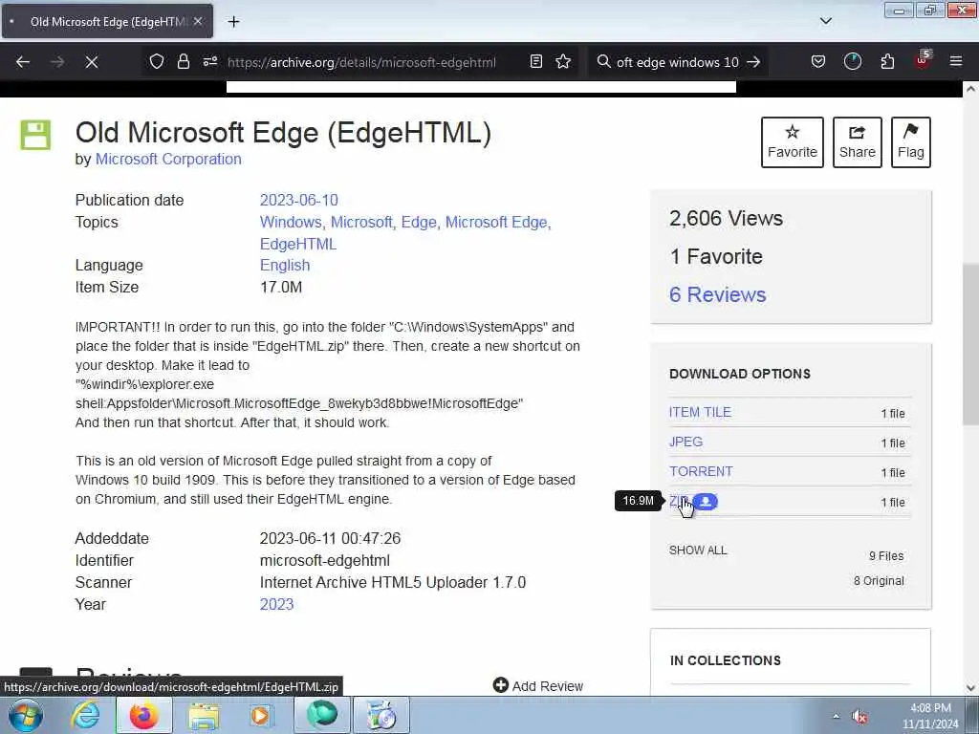Screen dimensions: 979x734
Task: Click the 2,606 Views text
Action: tap(726, 218)
